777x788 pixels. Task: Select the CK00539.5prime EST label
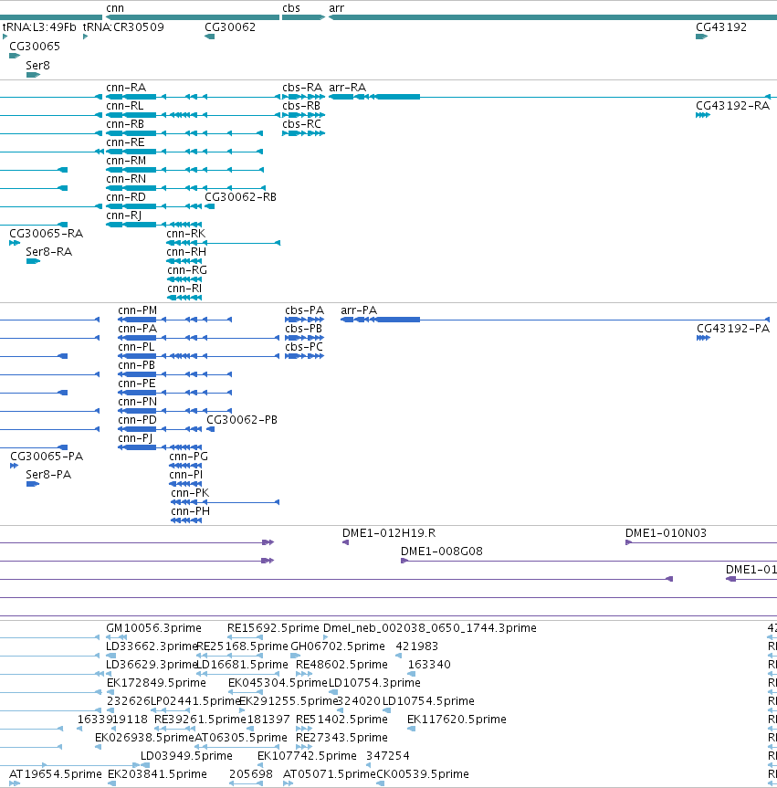click(x=423, y=774)
